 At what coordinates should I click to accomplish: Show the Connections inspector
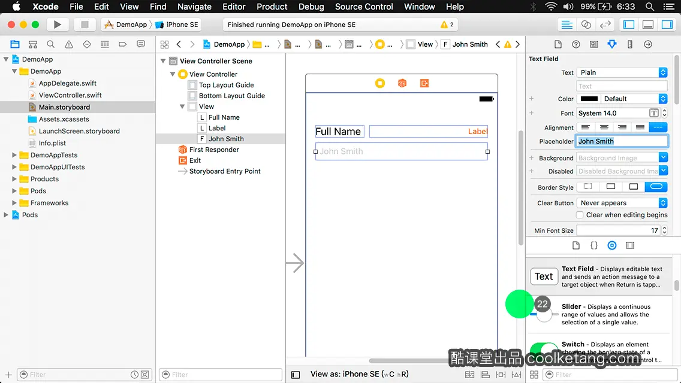[648, 44]
